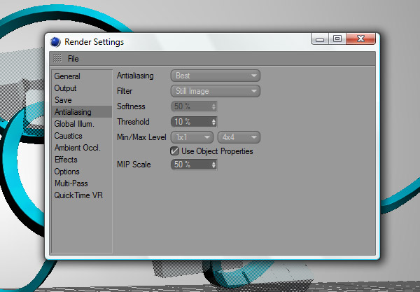Image resolution: width=420 pixels, height=292 pixels.
Task: Toggle the Use Object Properties checkbox
Action: [x=174, y=151]
